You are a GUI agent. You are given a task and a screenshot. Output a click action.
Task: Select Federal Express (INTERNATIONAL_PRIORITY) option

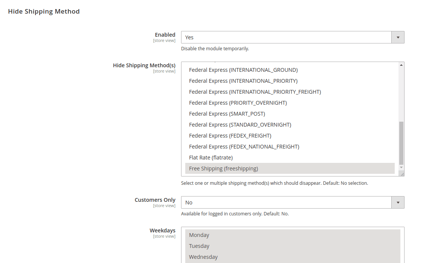[243, 81]
